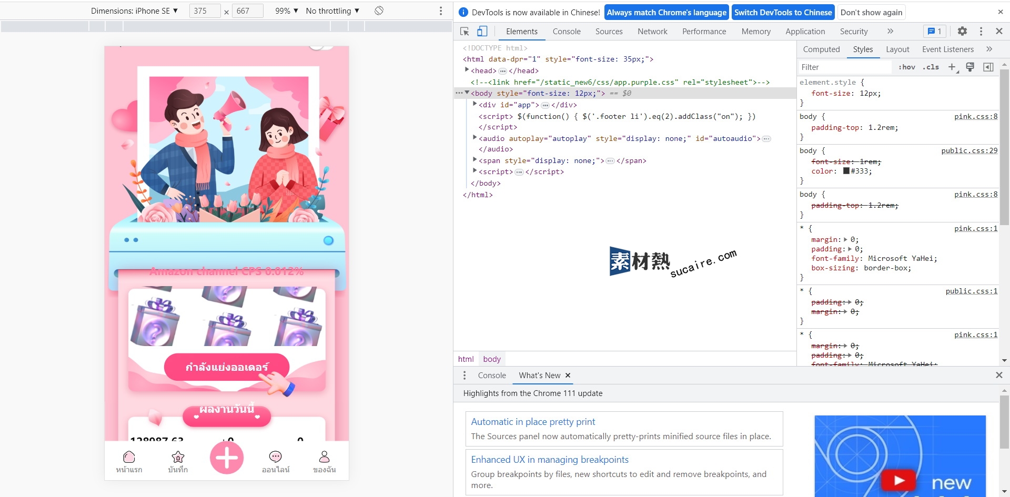Click the viewport height field 667
Viewport: 1010px width, 497px height.
pyautogui.click(x=247, y=11)
